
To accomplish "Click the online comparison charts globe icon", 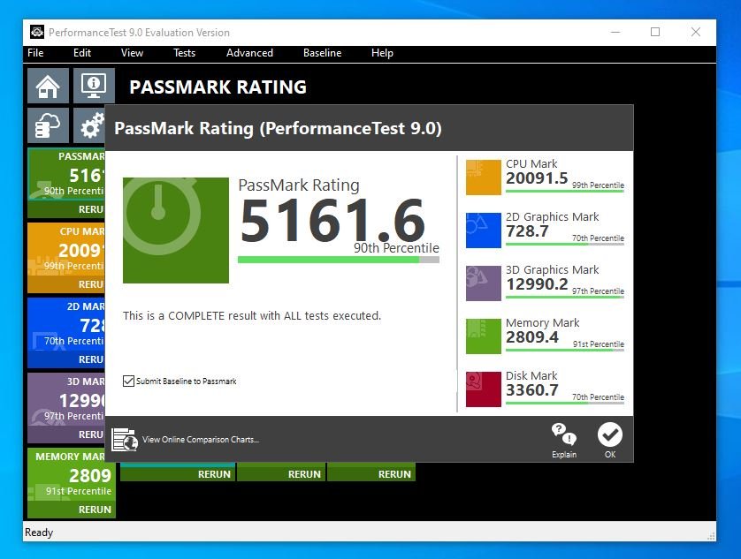I will click(125, 440).
